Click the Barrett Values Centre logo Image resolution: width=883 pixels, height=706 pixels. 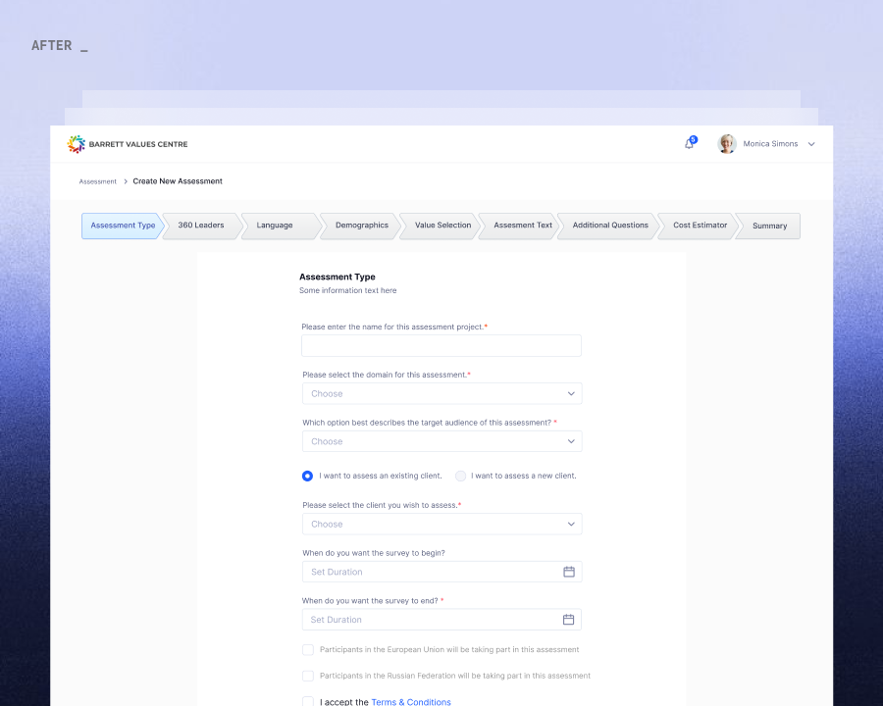pos(128,144)
